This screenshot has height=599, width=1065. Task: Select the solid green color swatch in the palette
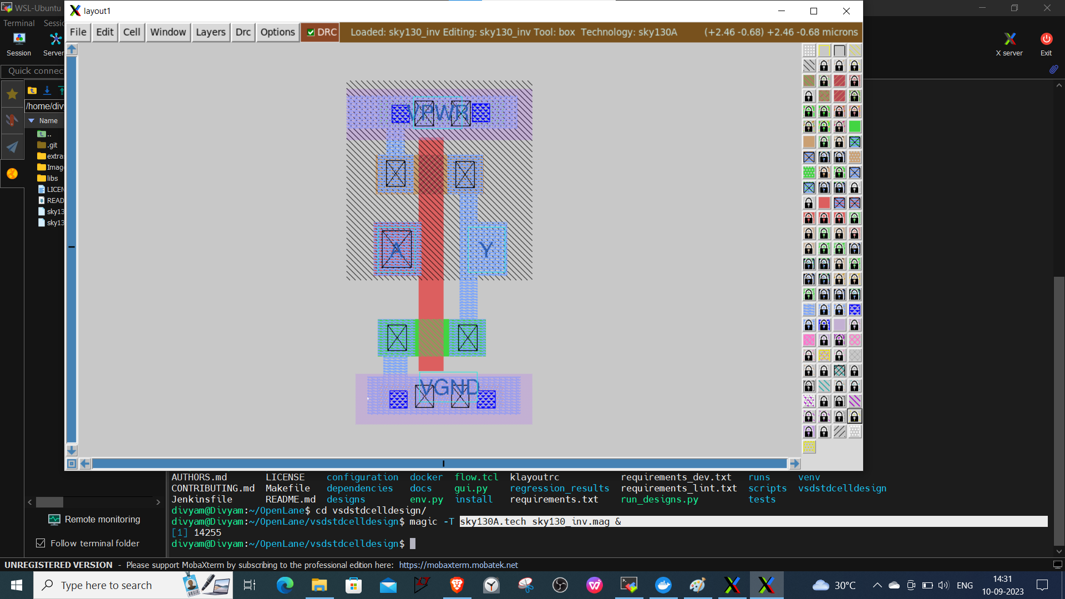855,126
